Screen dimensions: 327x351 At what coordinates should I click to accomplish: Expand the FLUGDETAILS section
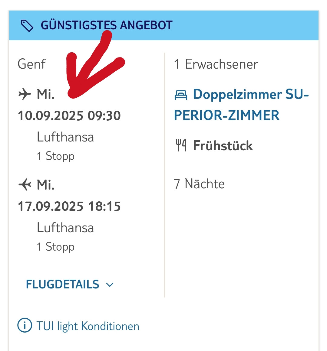click(x=63, y=284)
